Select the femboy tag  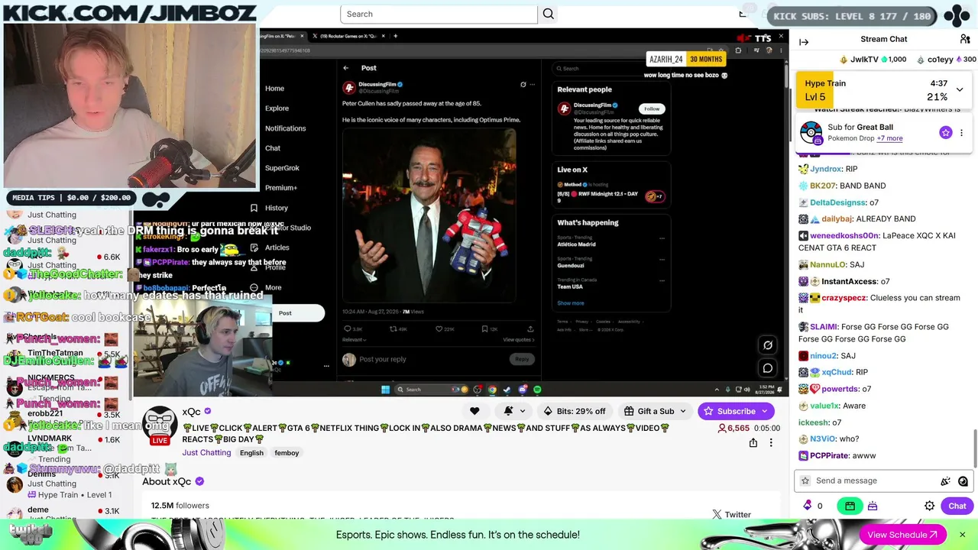tap(287, 453)
